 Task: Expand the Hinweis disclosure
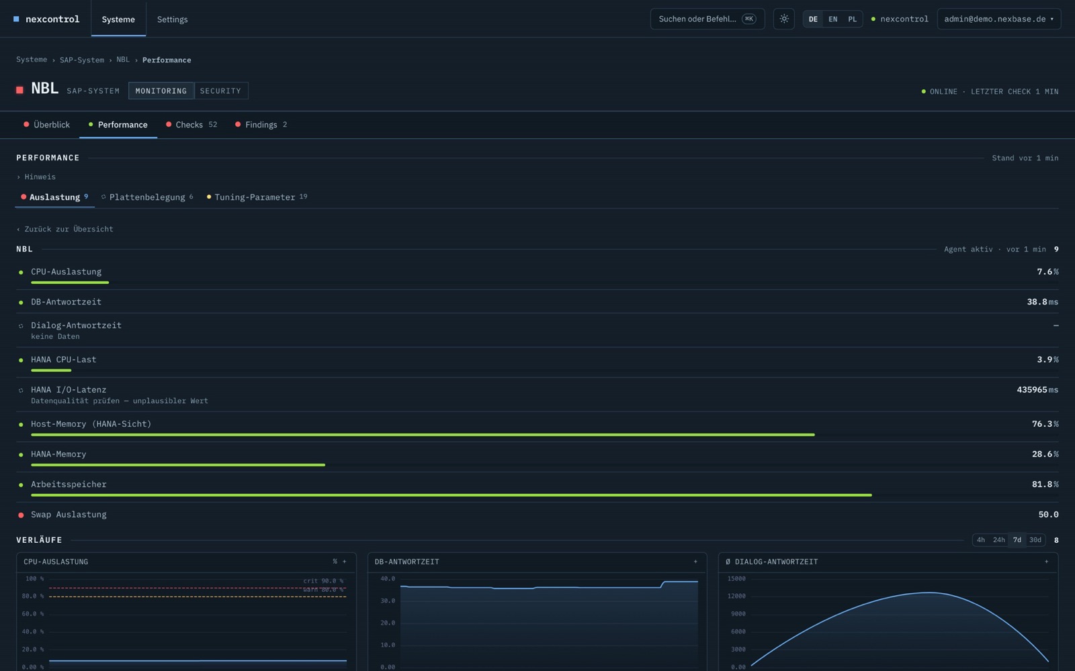point(36,177)
